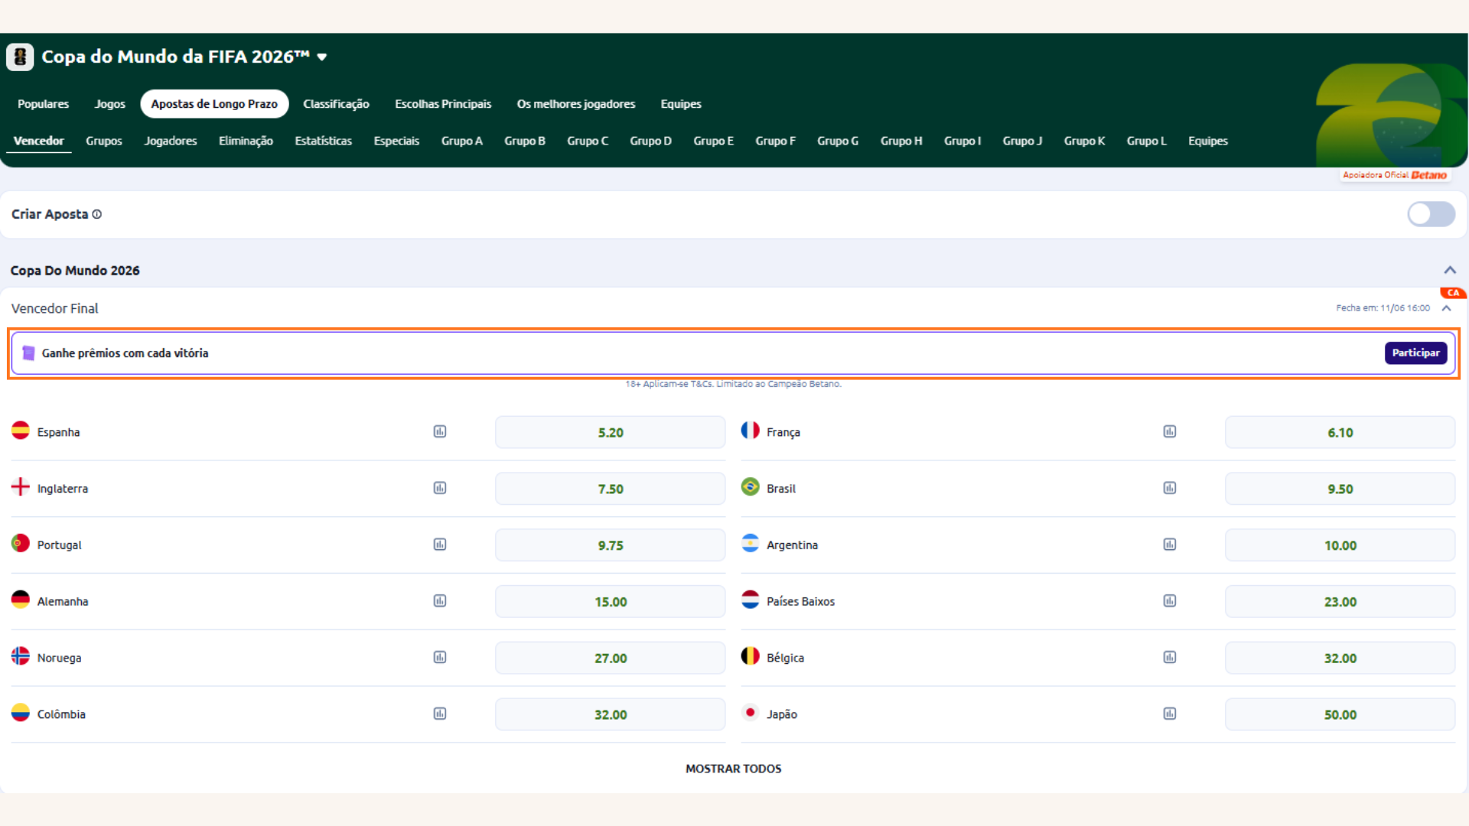Open the stats icon for Argentina
This screenshot has width=1469, height=826.
tap(1170, 545)
